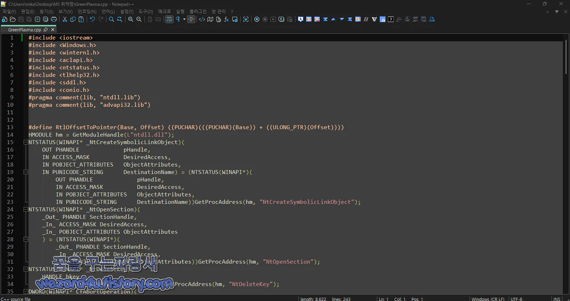Click the Folder as workspace icon
Viewport: 570px width, 301px height.
coord(235,20)
